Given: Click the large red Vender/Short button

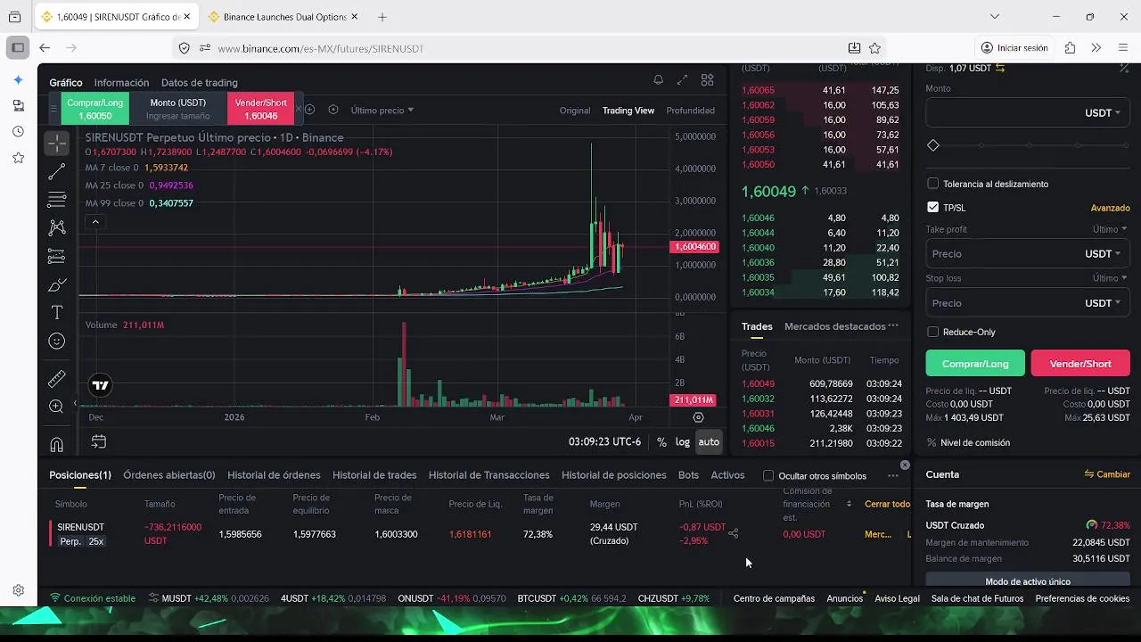Looking at the screenshot, I should coord(1080,364).
